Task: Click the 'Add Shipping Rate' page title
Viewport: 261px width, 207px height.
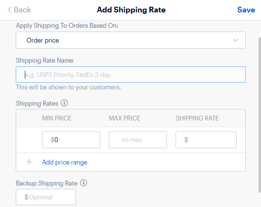Action: [131, 10]
